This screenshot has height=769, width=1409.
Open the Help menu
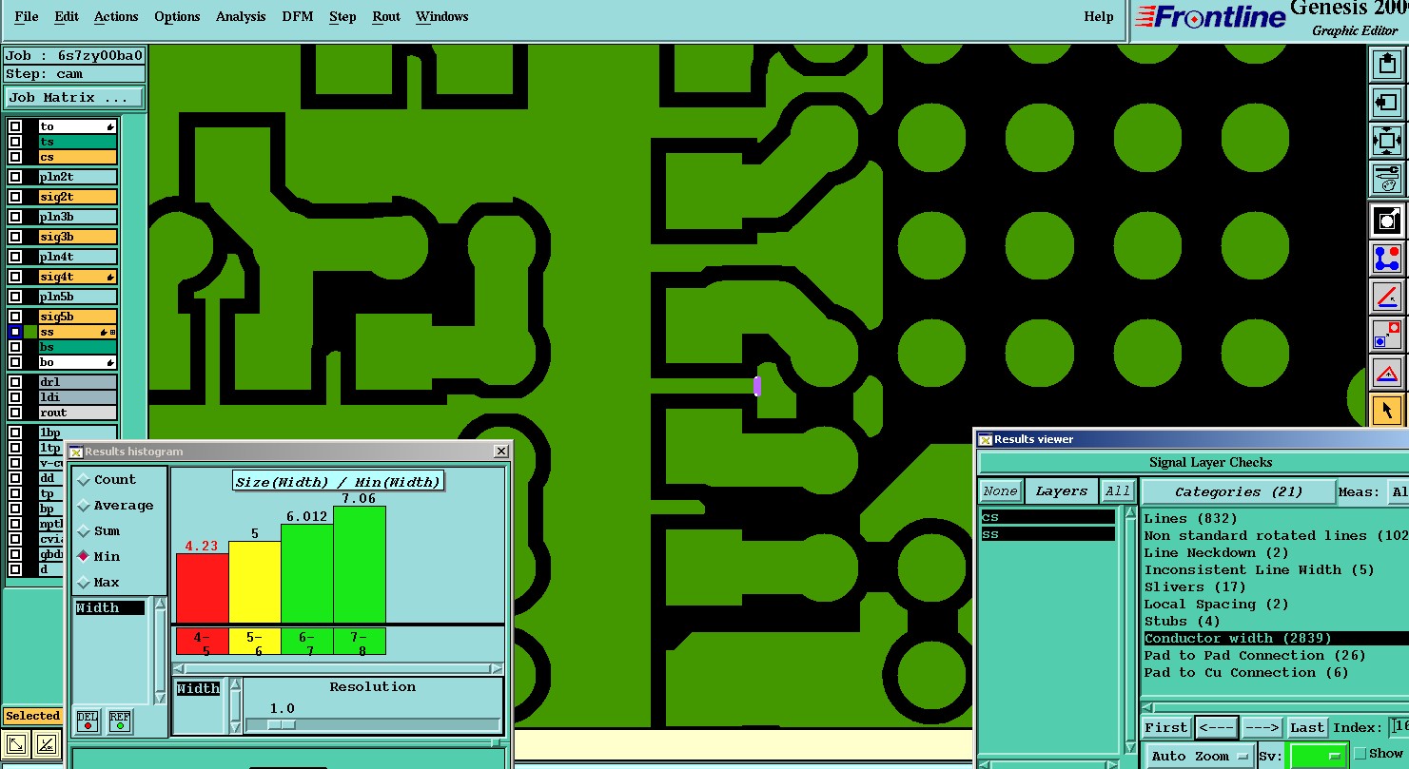coord(1099,16)
